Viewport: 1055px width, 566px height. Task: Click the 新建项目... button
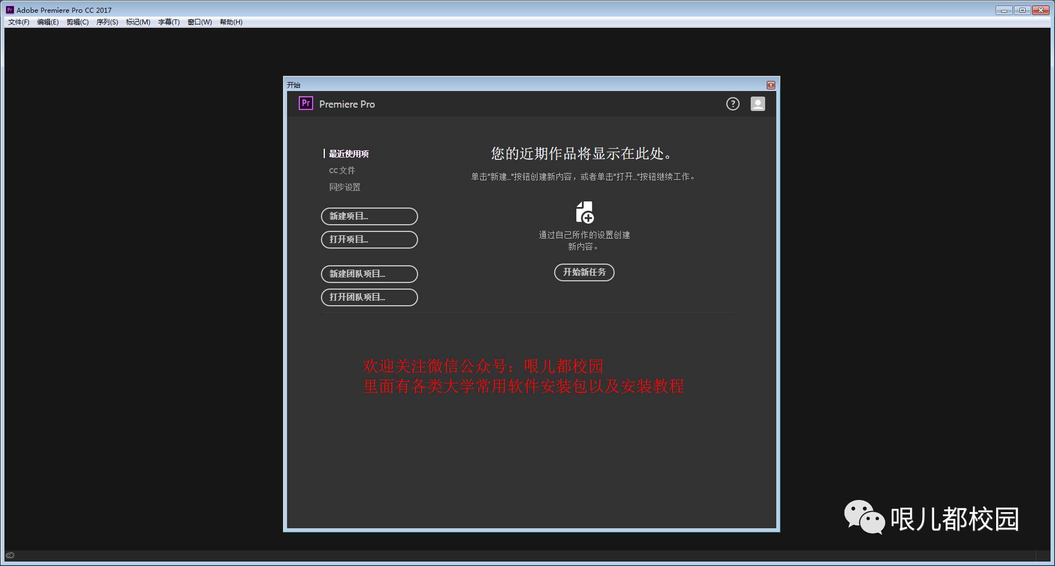tap(369, 216)
